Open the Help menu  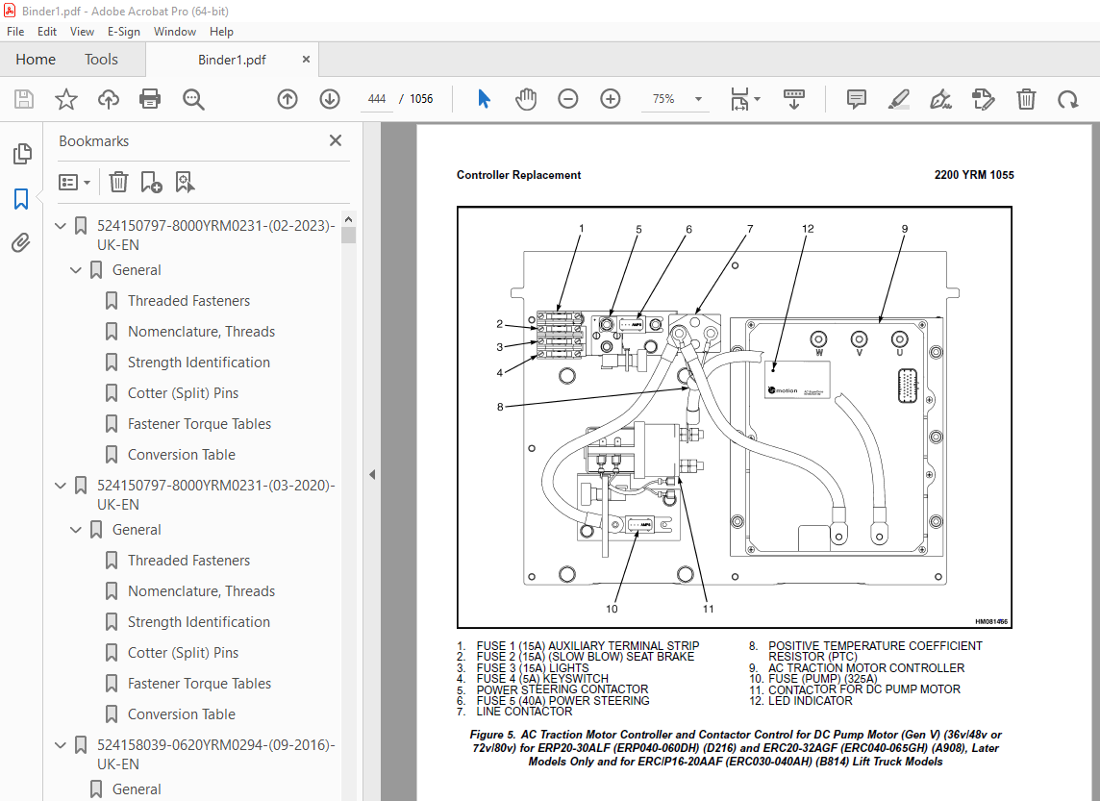click(221, 32)
